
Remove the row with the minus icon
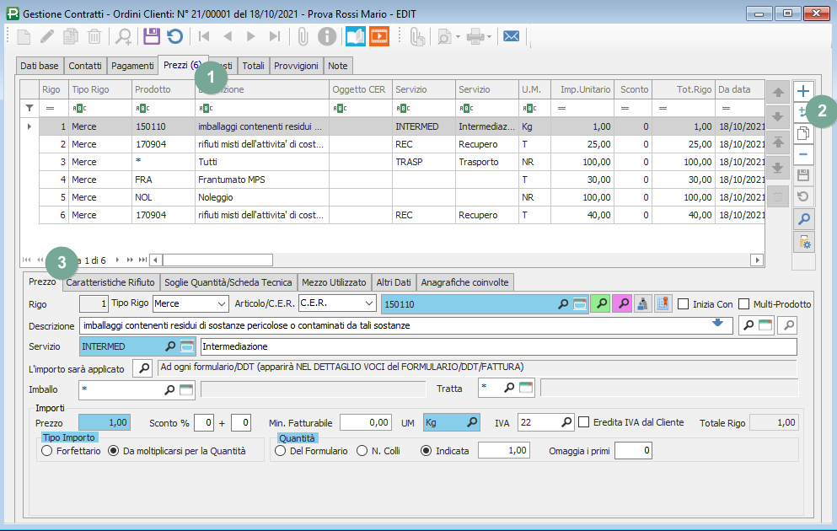point(803,154)
